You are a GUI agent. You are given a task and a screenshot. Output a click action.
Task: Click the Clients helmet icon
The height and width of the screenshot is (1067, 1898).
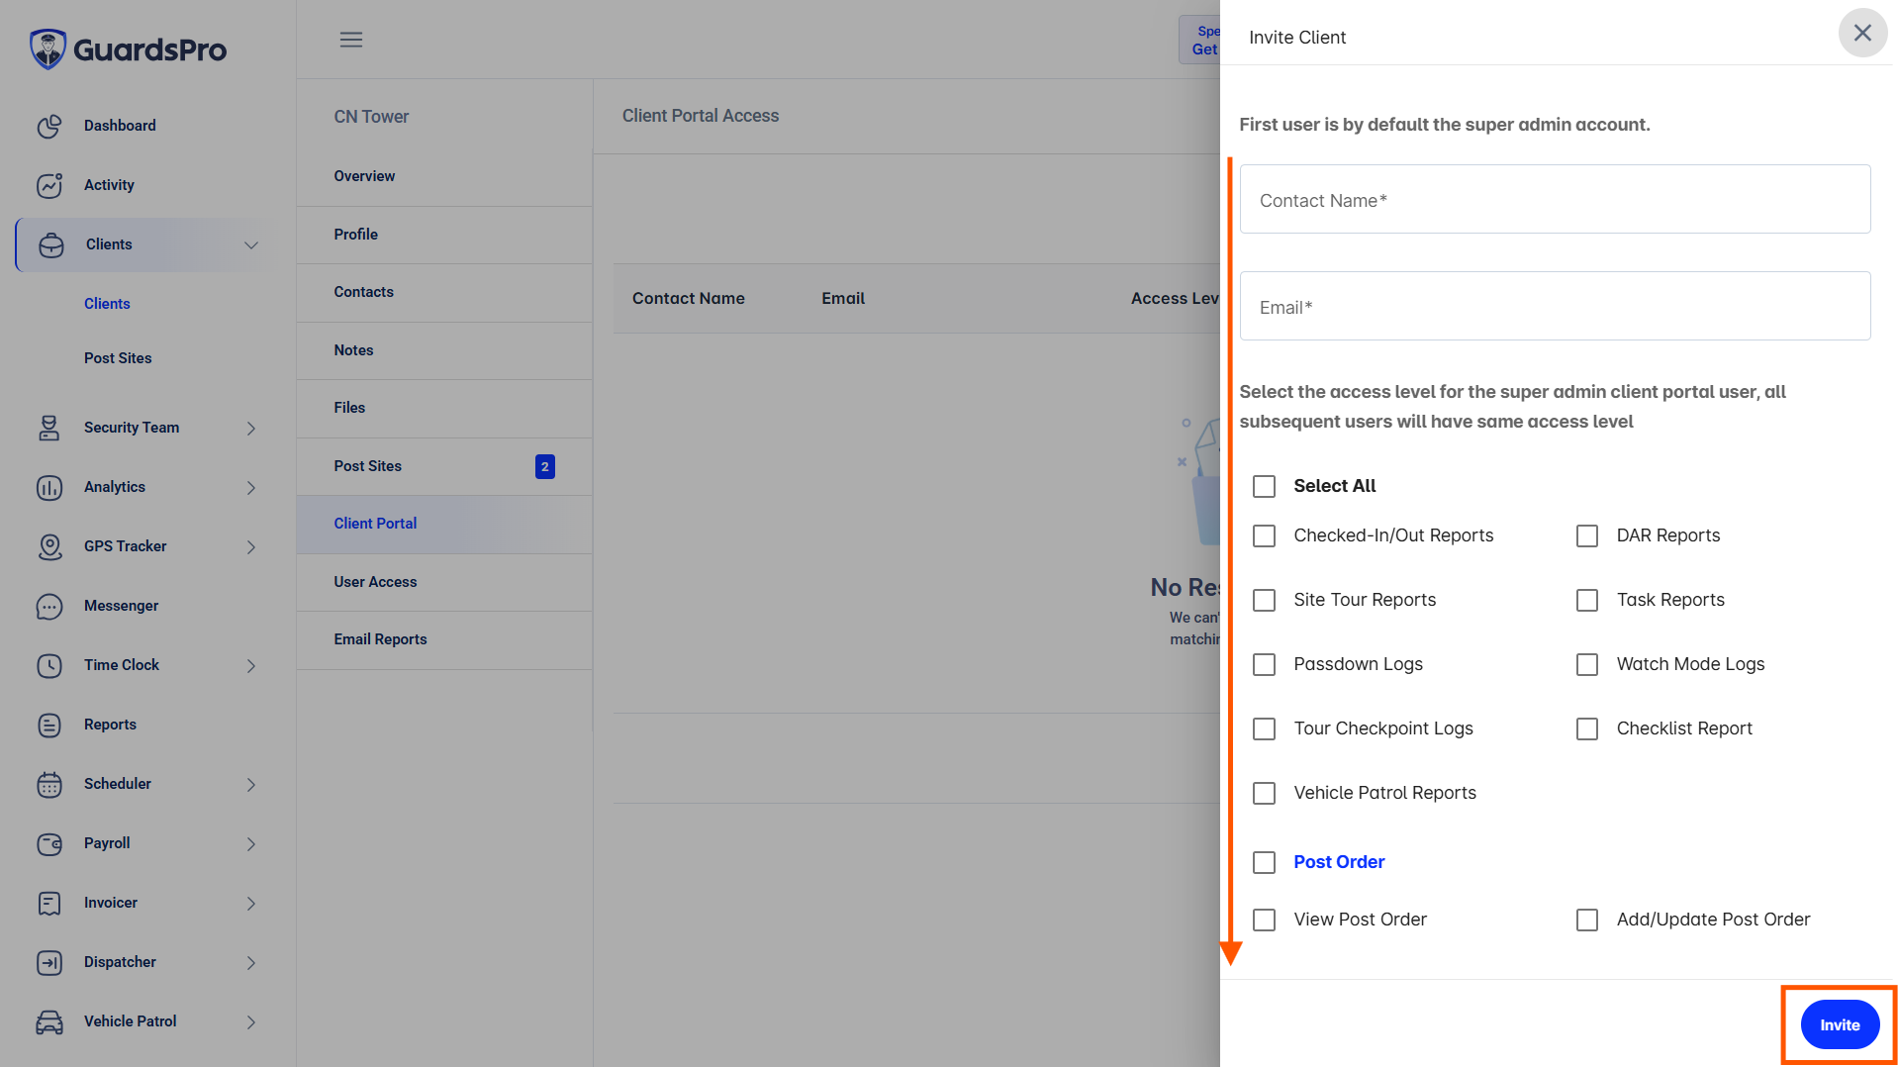click(x=51, y=244)
